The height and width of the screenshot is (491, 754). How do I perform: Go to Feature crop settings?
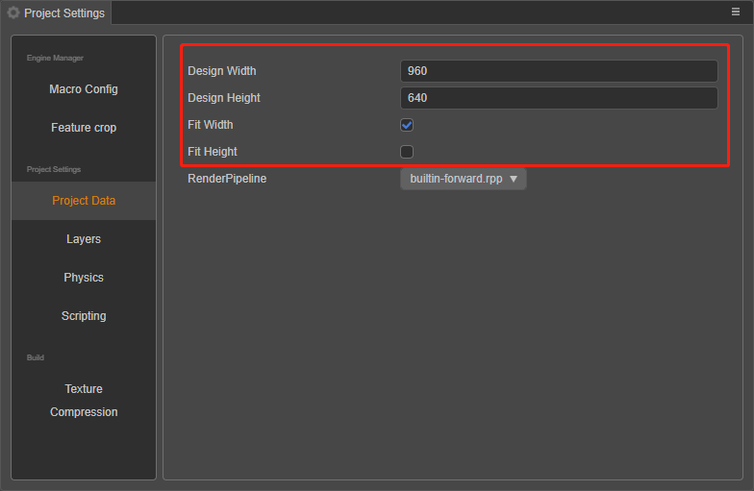[84, 128]
